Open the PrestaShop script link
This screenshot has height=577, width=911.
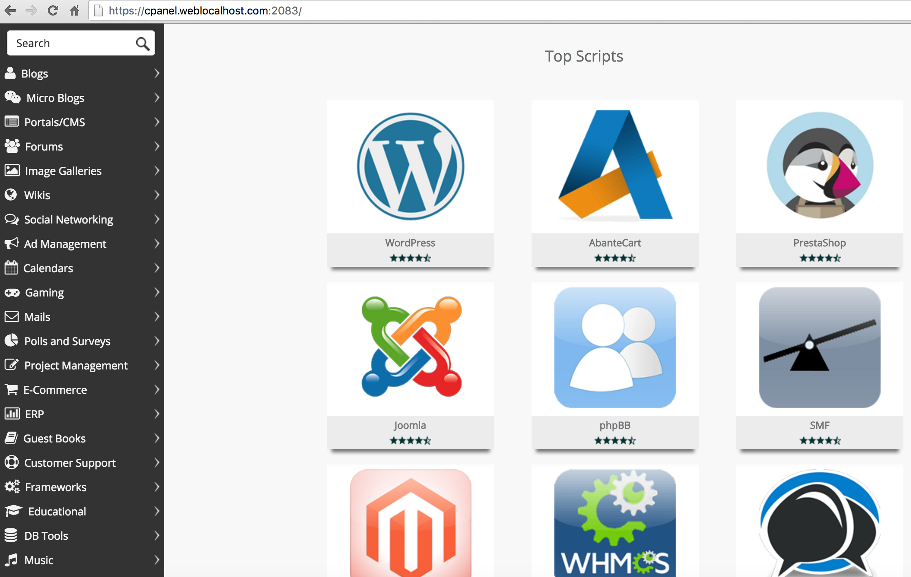pyautogui.click(x=819, y=243)
